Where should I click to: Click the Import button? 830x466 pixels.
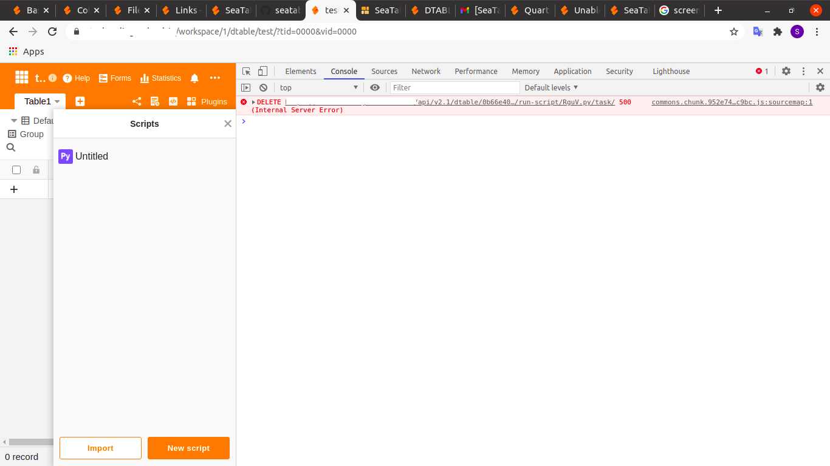click(100, 448)
